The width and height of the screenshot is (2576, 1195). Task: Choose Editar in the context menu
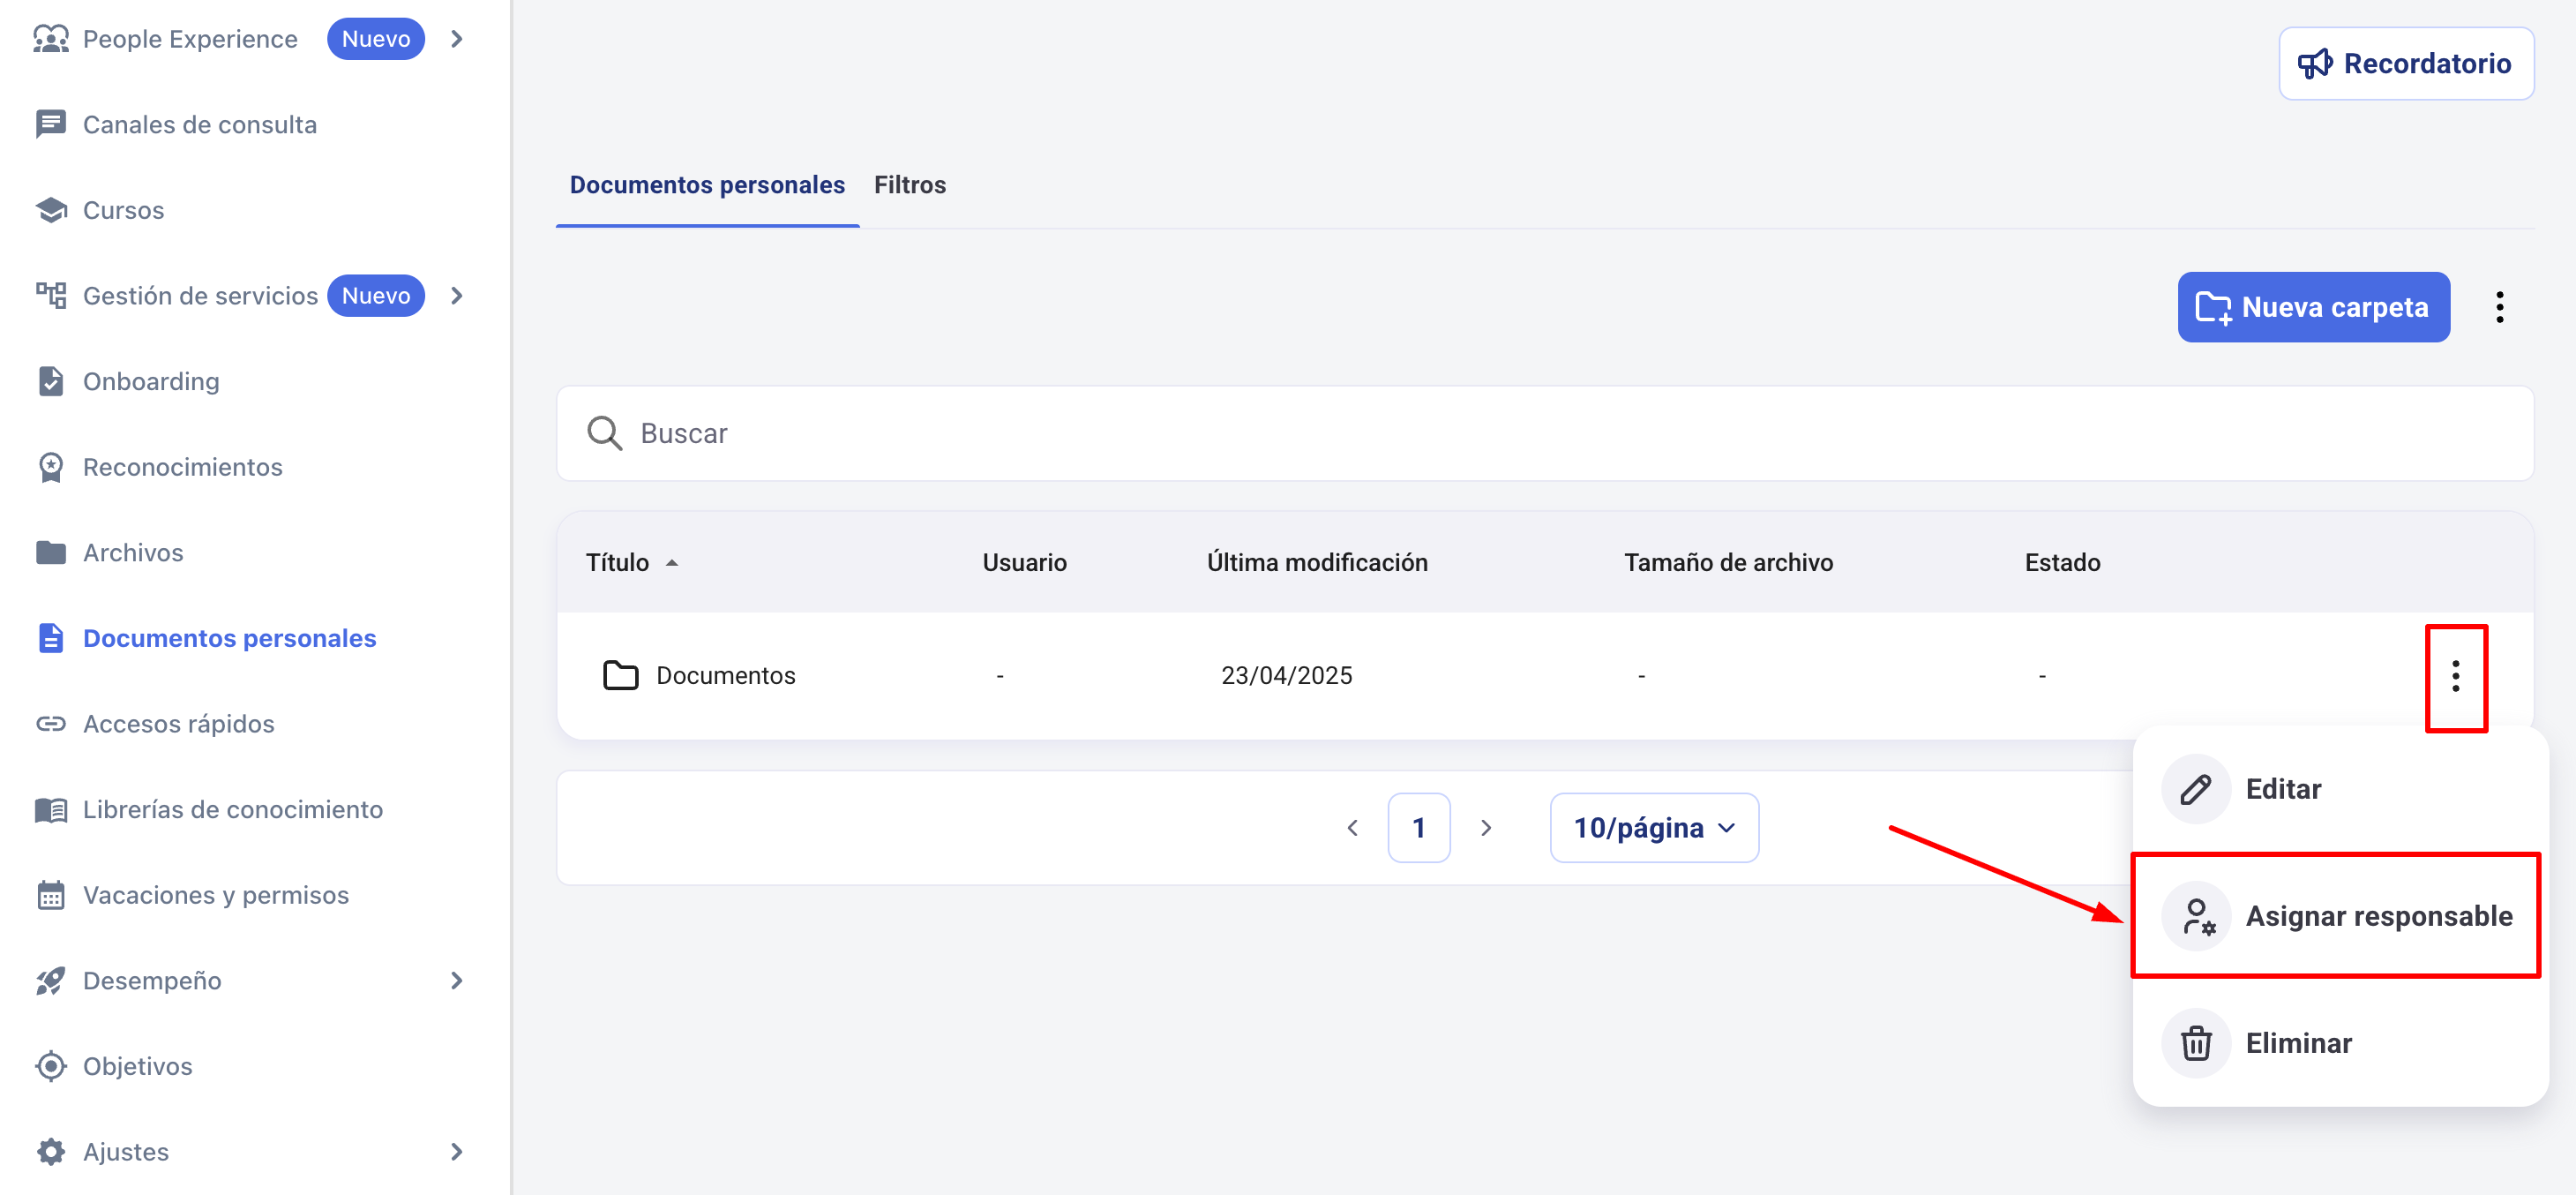click(x=2340, y=789)
